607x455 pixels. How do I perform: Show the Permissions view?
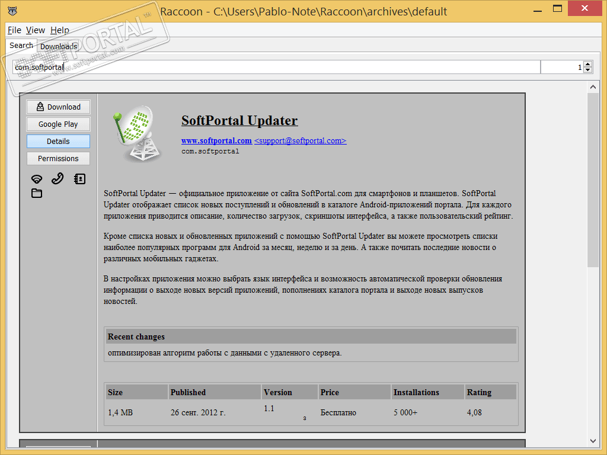click(x=58, y=158)
